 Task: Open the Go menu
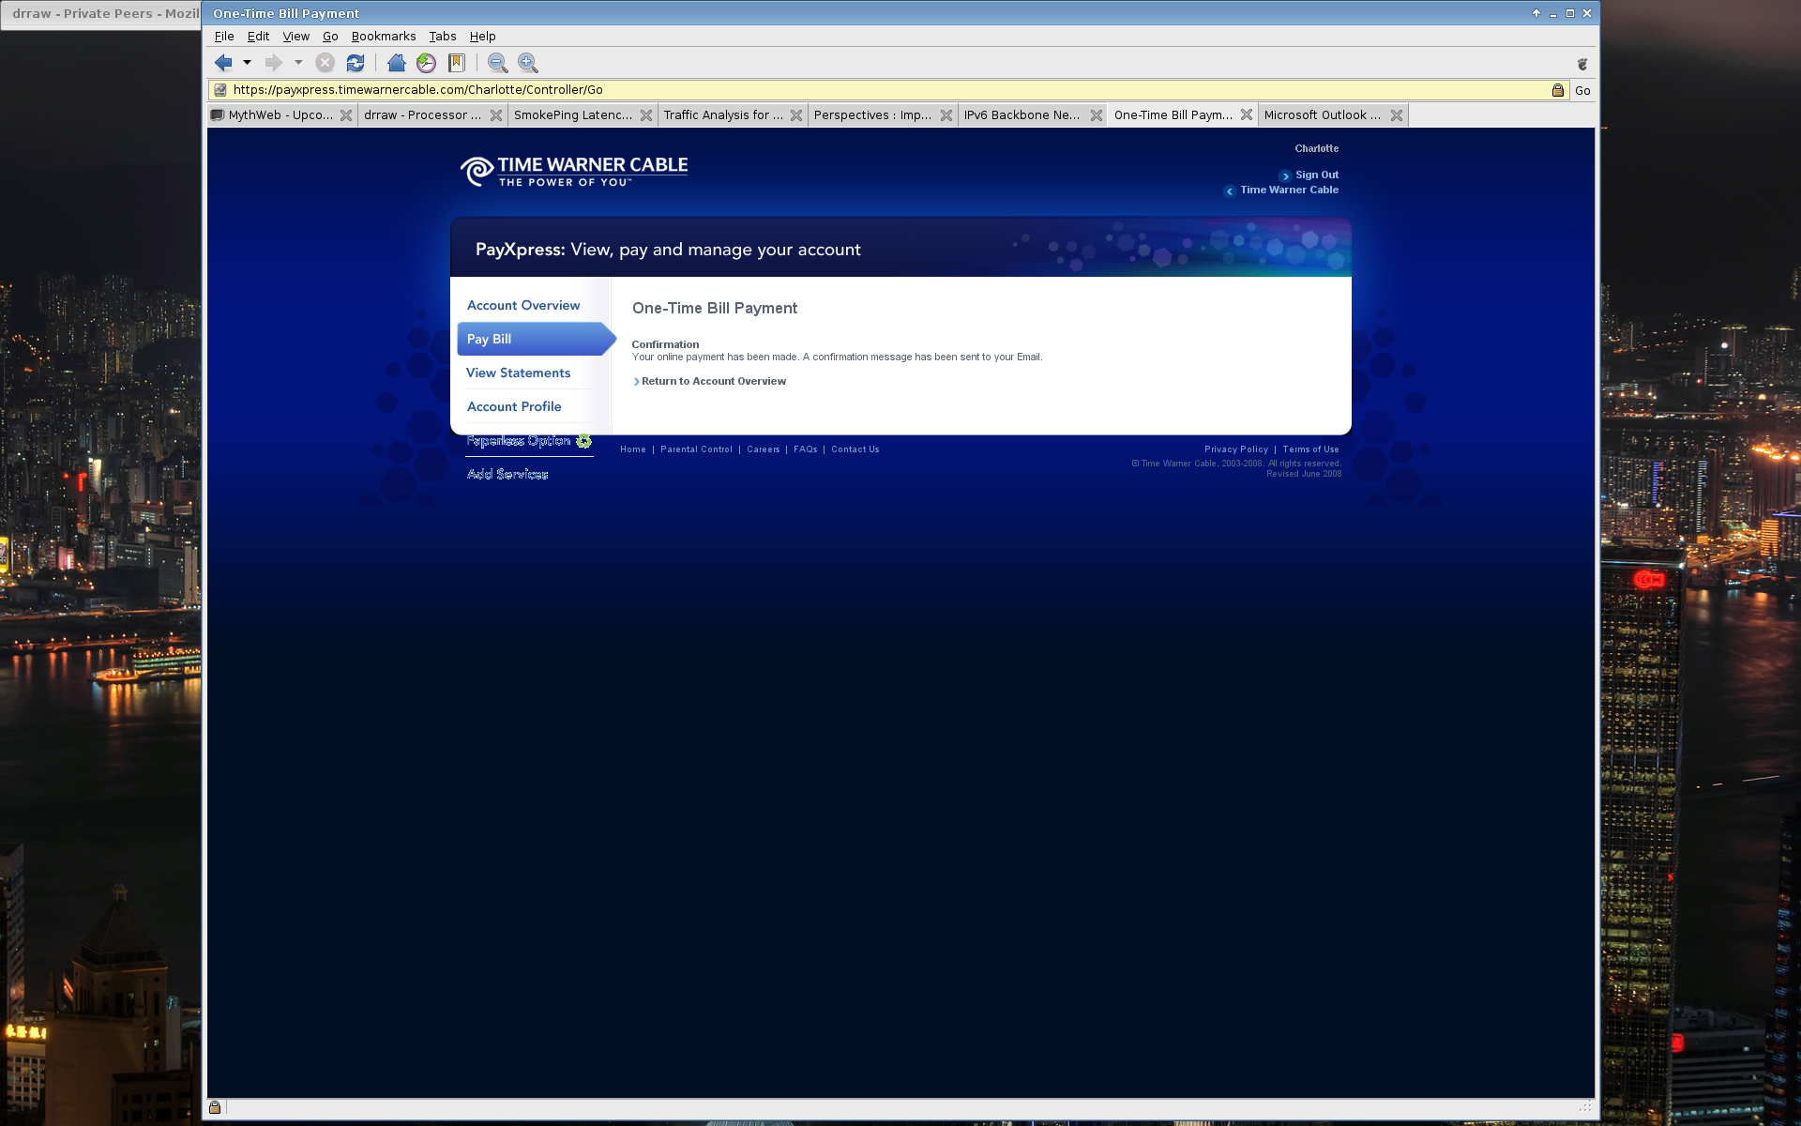tap(330, 36)
